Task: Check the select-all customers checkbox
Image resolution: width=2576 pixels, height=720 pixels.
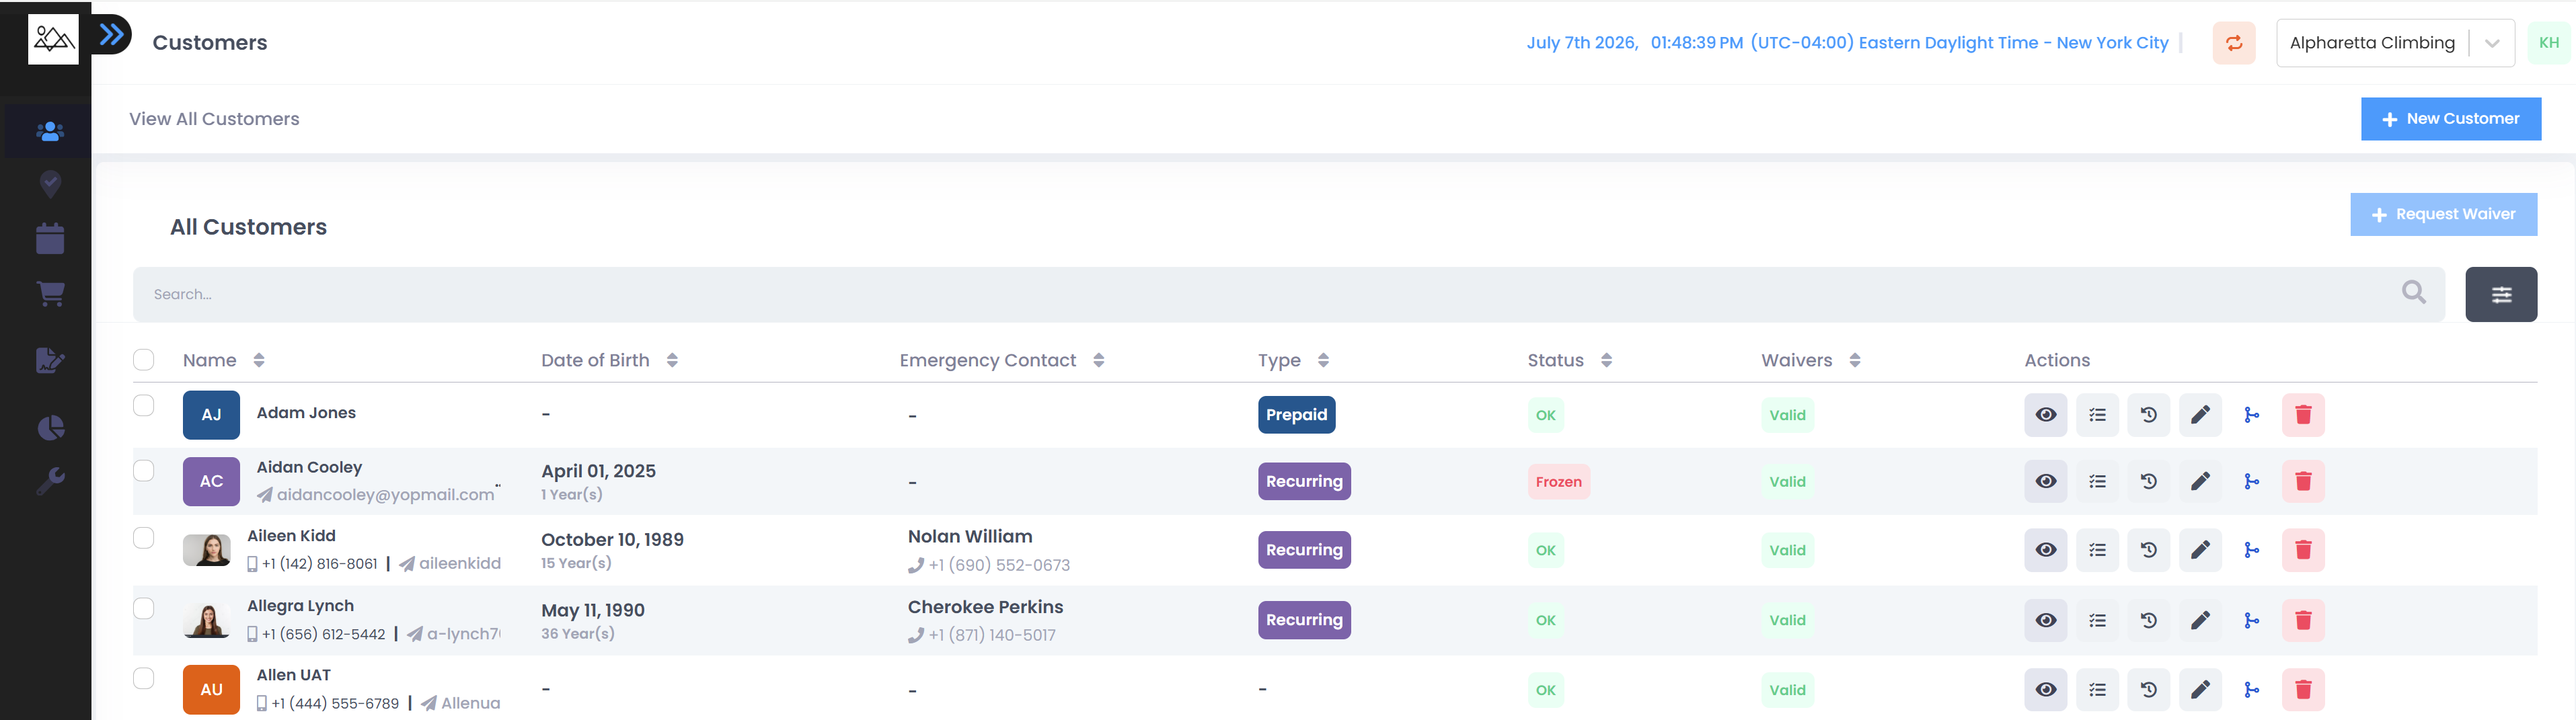Action: 144,360
